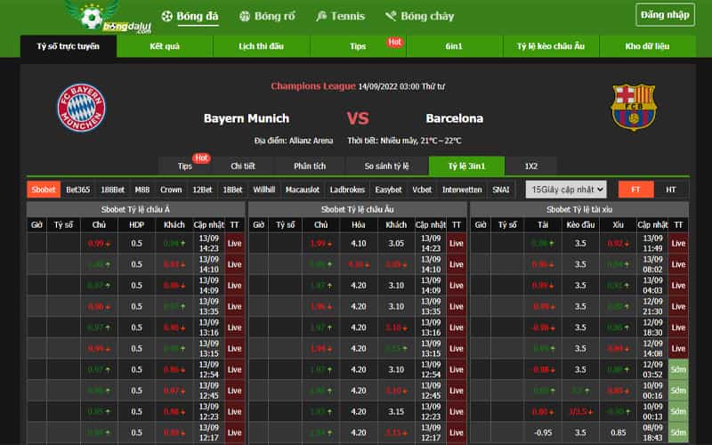Open the 6in1 tab

point(454,46)
